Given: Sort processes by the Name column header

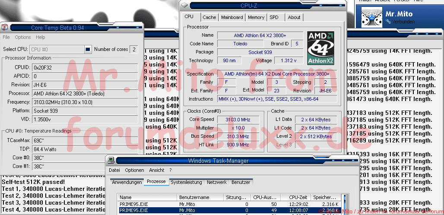Looking at the screenshot, I should 148,197.
